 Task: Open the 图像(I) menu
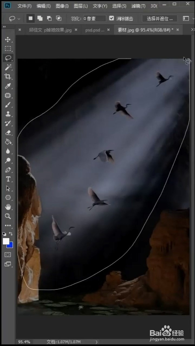pyautogui.click(x=62, y=6)
